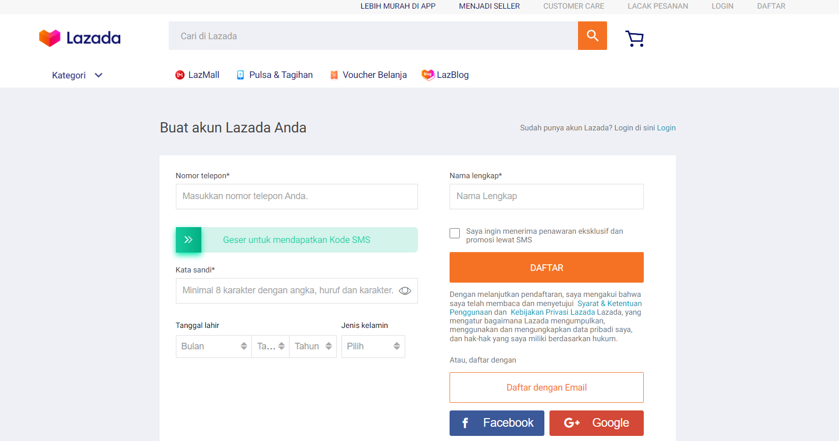Open the Bulan month dropdown
The width and height of the screenshot is (839, 441).
[x=214, y=346]
